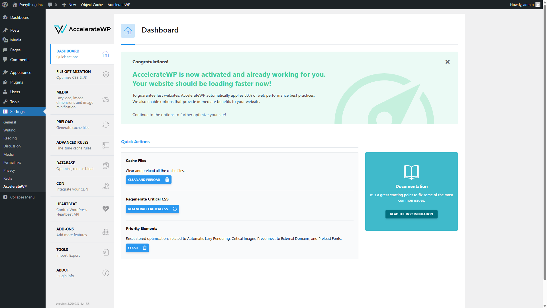Click the Tools import/export file icon
The height and width of the screenshot is (308, 547).
pyautogui.click(x=106, y=252)
